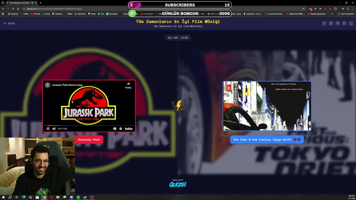Reload the current page
Screen dimensions: 356x200
coord(13,9)
